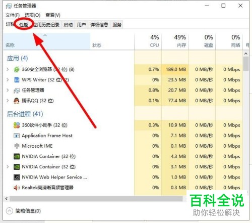Click the 0.3% CPU cell
Image resolution: width=252 pixels, height=223 pixels.
click(x=148, y=125)
